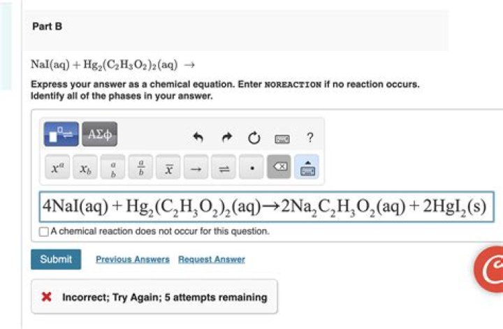
Task: Insert a superscript template
Action: (58, 168)
